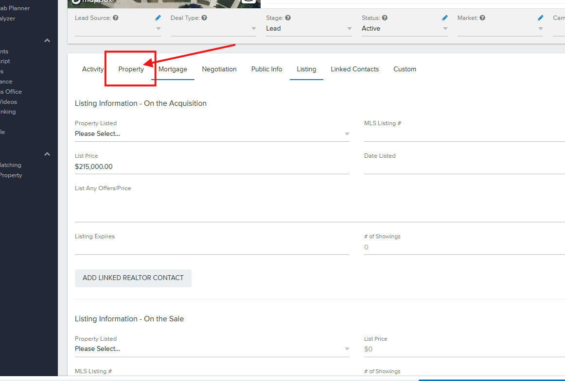Click the help icon beside Market
This screenshot has height=381, width=565.
pyautogui.click(x=482, y=18)
